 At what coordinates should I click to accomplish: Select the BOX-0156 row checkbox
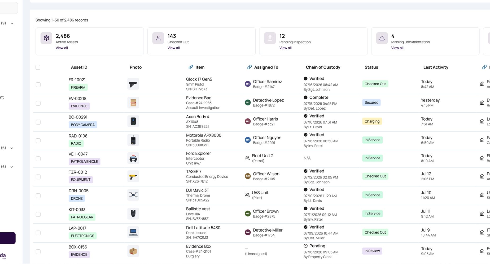tap(38, 252)
